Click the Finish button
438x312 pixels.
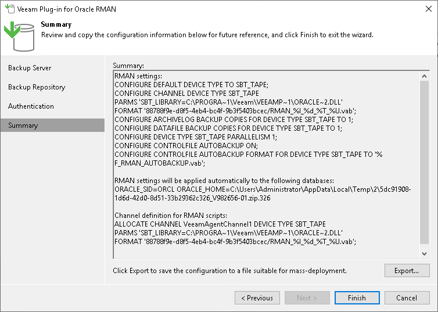[357, 297]
